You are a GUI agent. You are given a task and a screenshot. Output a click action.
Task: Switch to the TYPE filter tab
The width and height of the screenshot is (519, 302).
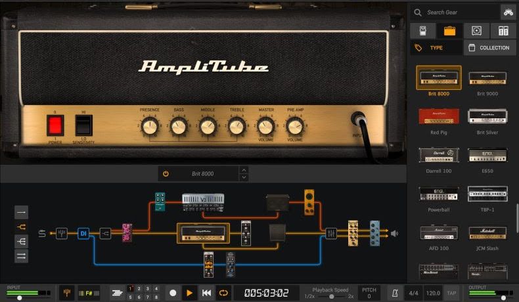(436, 48)
